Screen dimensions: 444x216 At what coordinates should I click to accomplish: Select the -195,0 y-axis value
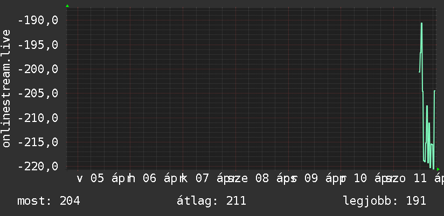[x=38, y=45]
